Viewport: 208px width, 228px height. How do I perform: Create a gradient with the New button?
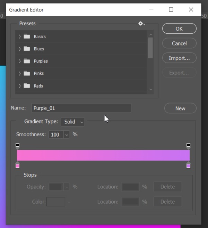[x=180, y=108]
